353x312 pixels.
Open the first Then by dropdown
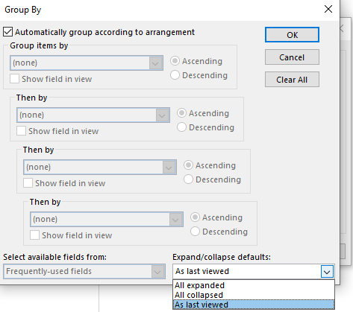(x=93, y=115)
